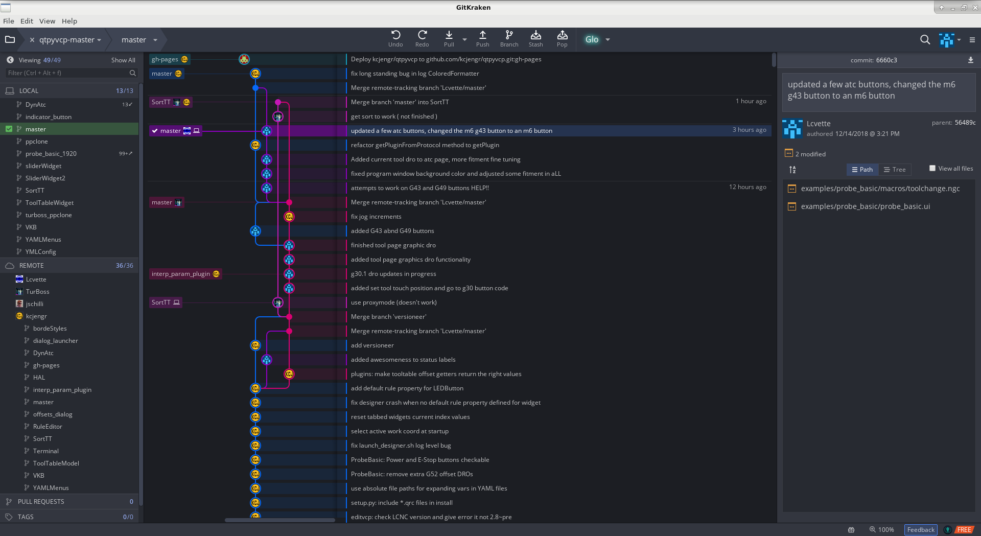Click the interp_param_plugin branch label

(x=185, y=274)
